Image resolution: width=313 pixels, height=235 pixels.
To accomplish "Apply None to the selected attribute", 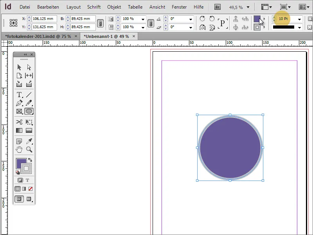I will click(x=31, y=189).
